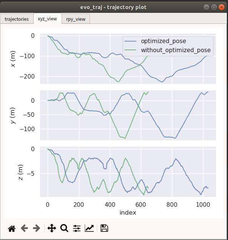Activate the Zoom to rectangle tool
Screen dimensions: 228x240
(64, 228)
